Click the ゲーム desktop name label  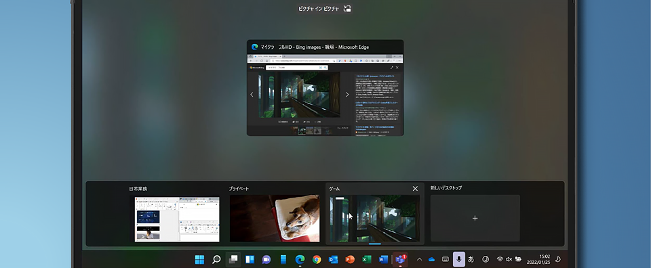click(334, 188)
